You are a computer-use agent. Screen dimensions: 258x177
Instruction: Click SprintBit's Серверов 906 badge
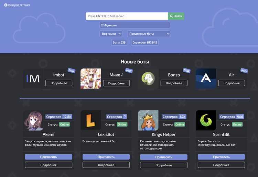(x=232, y=117)
